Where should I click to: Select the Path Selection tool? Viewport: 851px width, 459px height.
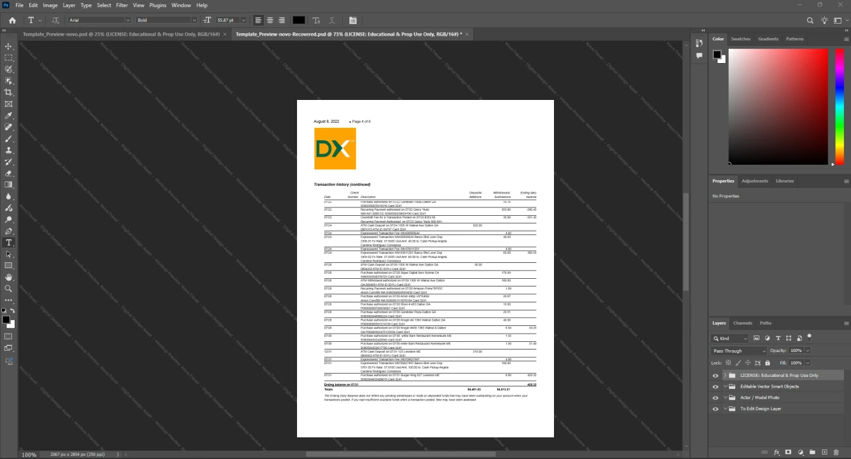pos(9,254)
